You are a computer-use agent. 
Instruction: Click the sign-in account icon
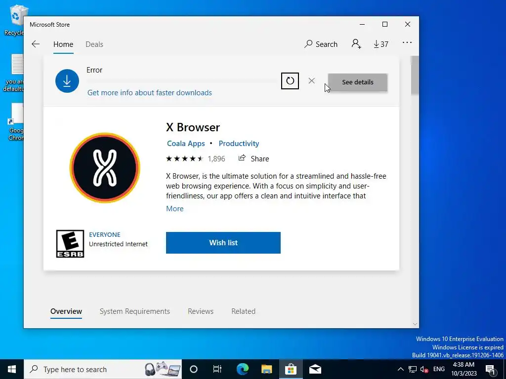tap(356, 44)
